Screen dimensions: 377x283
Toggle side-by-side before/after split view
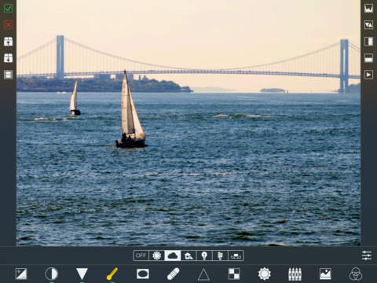click(x=368, y=42)
